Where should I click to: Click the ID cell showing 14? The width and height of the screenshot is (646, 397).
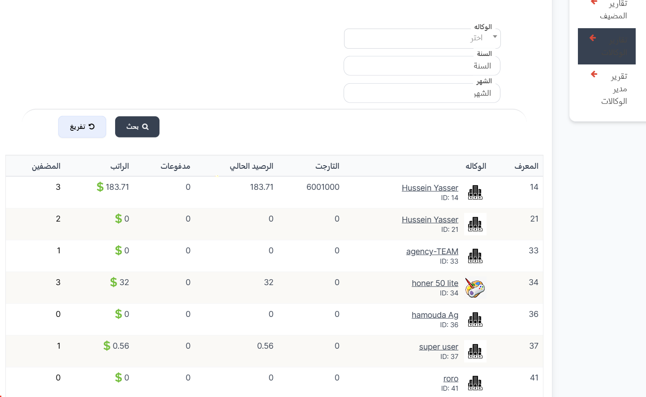[x=534, y=187]
